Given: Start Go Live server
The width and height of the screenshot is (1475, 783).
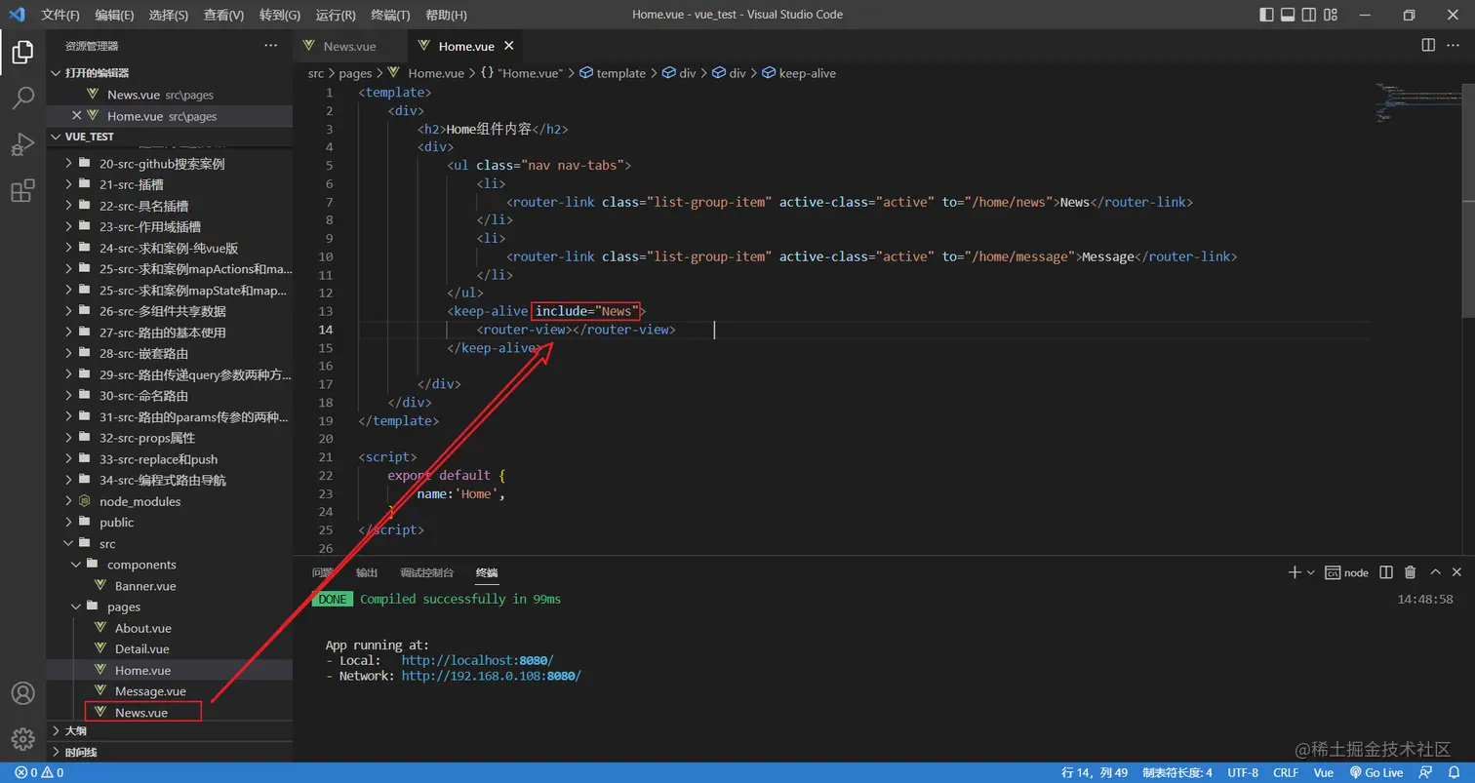Looking at the screenshot, I should point(1375,772).
